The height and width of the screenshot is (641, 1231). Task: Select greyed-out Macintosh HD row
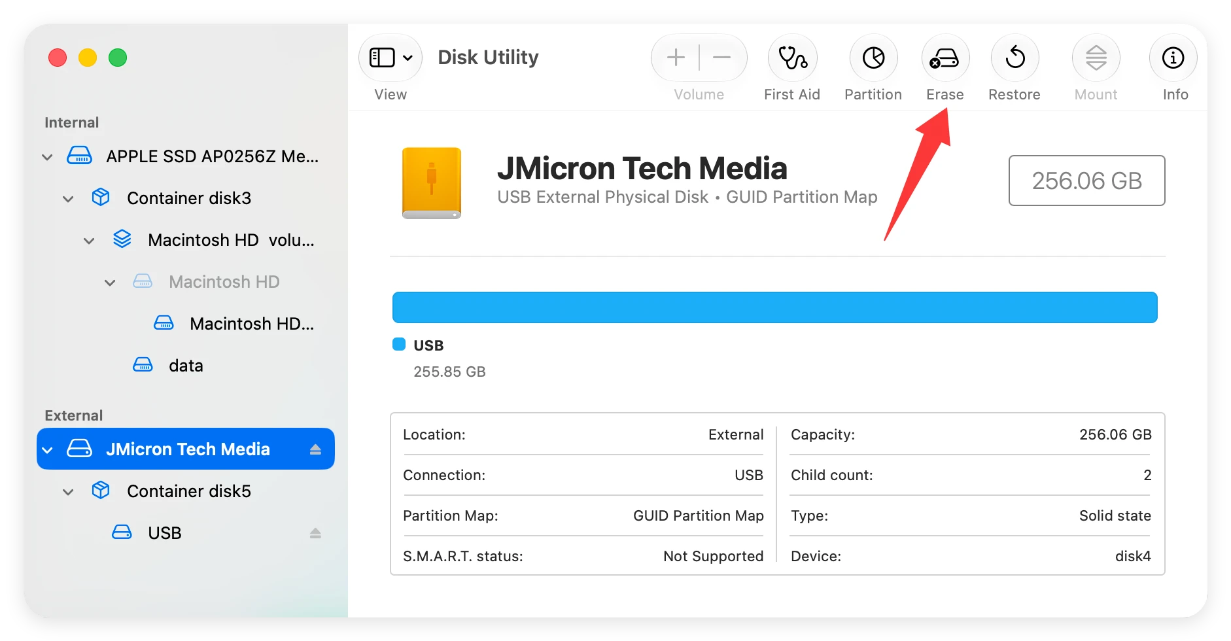pos(186,282)
